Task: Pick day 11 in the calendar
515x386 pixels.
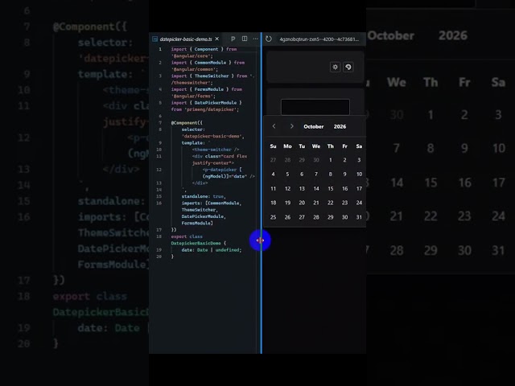Action: pos(273,188)
